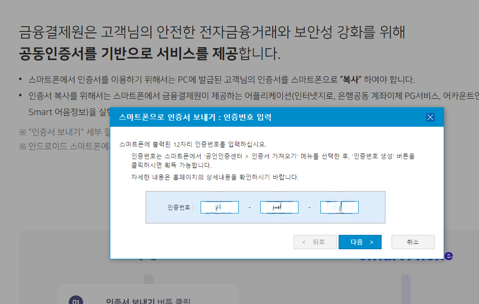The image size is (479, 304).
Task: Click the 인증번호 : label text
Action: (x=181, y=208)
